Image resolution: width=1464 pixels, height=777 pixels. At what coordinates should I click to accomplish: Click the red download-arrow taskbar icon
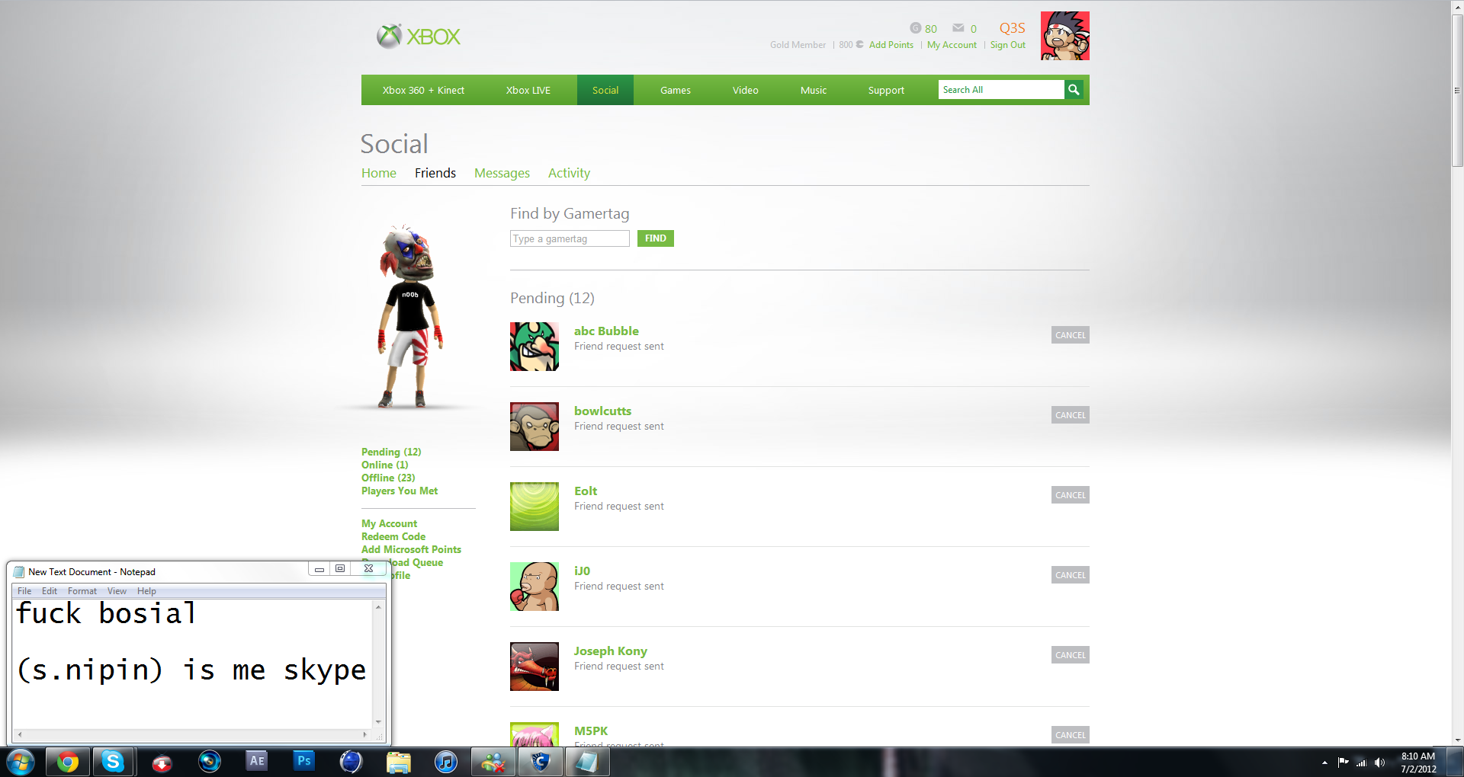click(162, 763)
